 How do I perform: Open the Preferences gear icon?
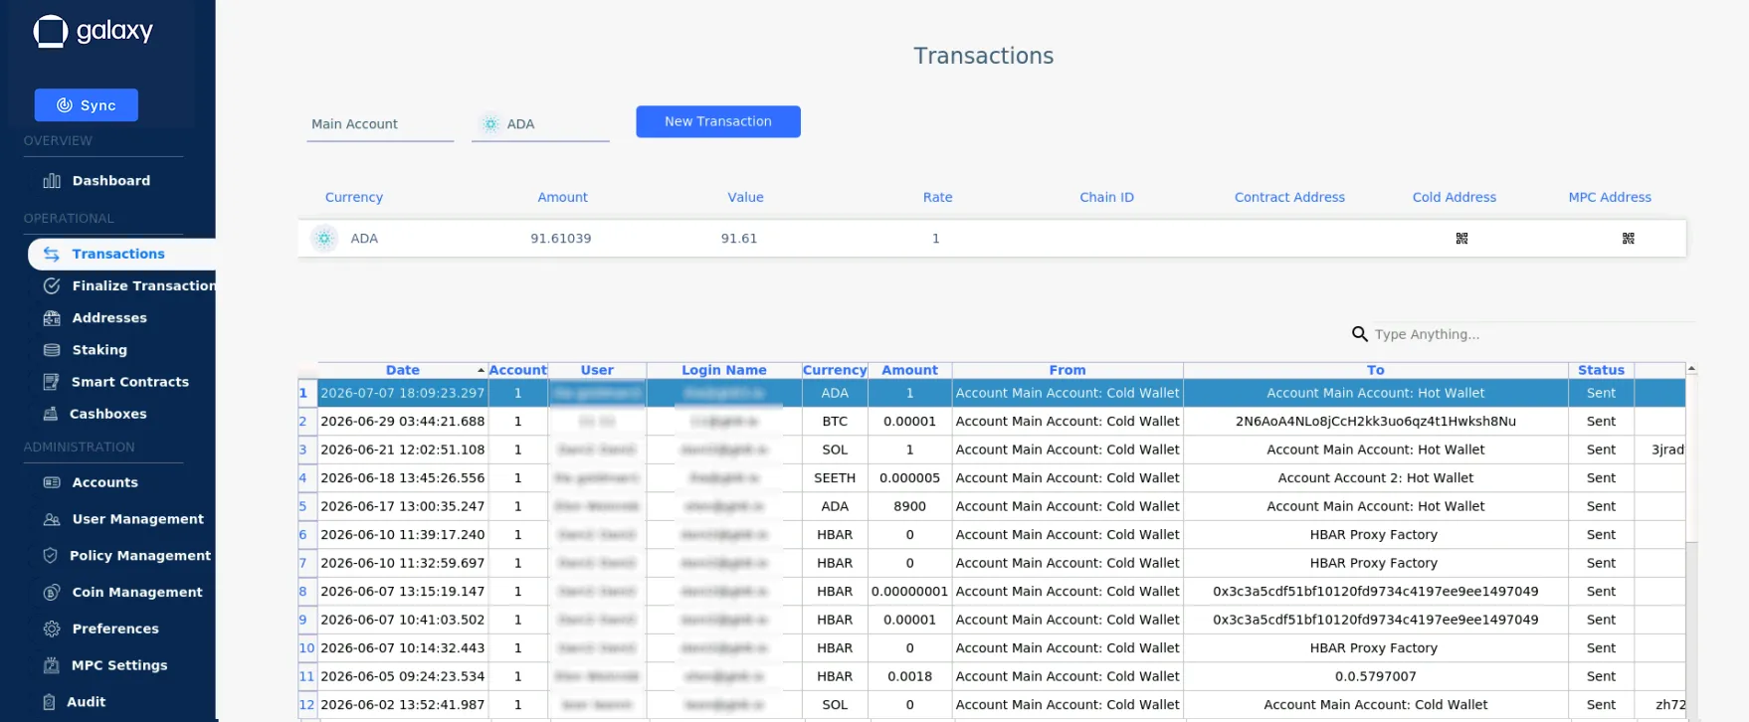(52, 630)
